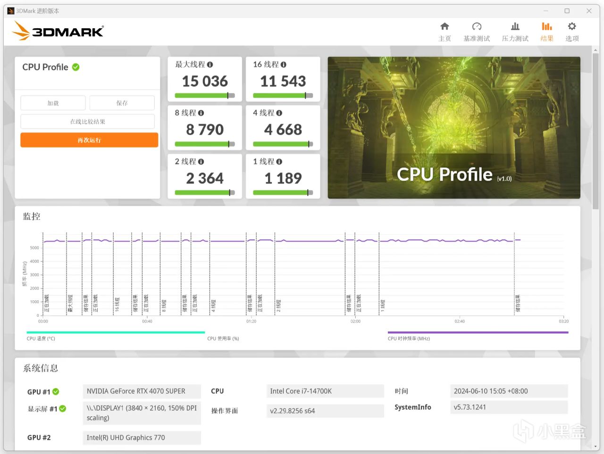The width and height of the screenshot is (604, 454).
Task: Select the 16线程 marker in the monitoring chart
Action: (117, 305)
